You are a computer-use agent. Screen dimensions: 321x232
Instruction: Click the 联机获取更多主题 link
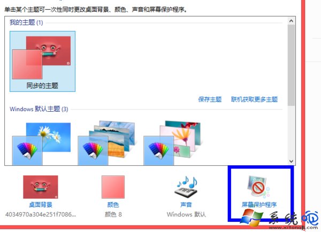coord(254,99)
